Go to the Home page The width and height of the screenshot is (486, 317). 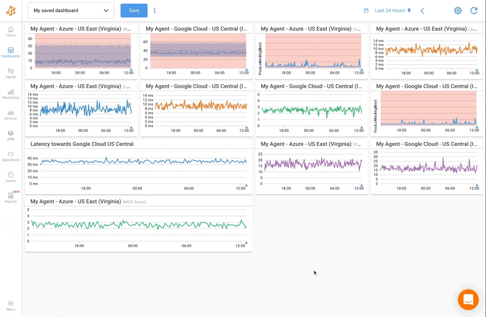10,32
